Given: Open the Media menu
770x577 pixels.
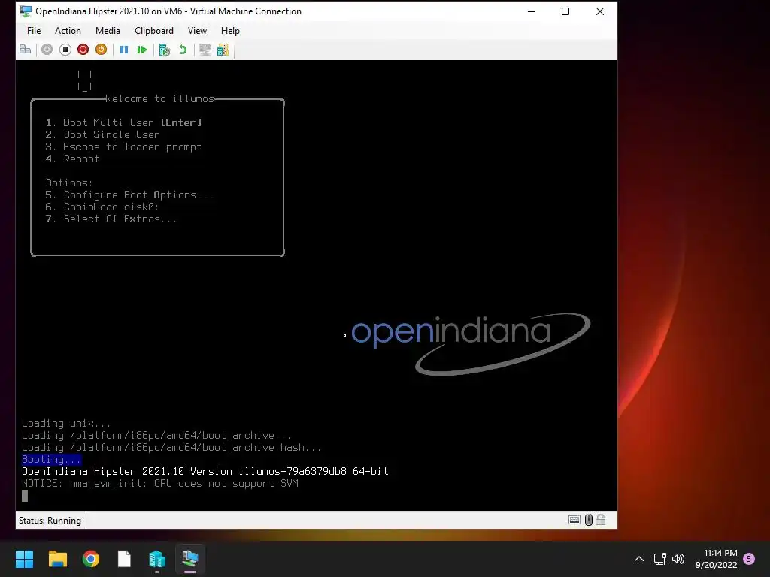Looking at the screenshot, I should (108, 30).
